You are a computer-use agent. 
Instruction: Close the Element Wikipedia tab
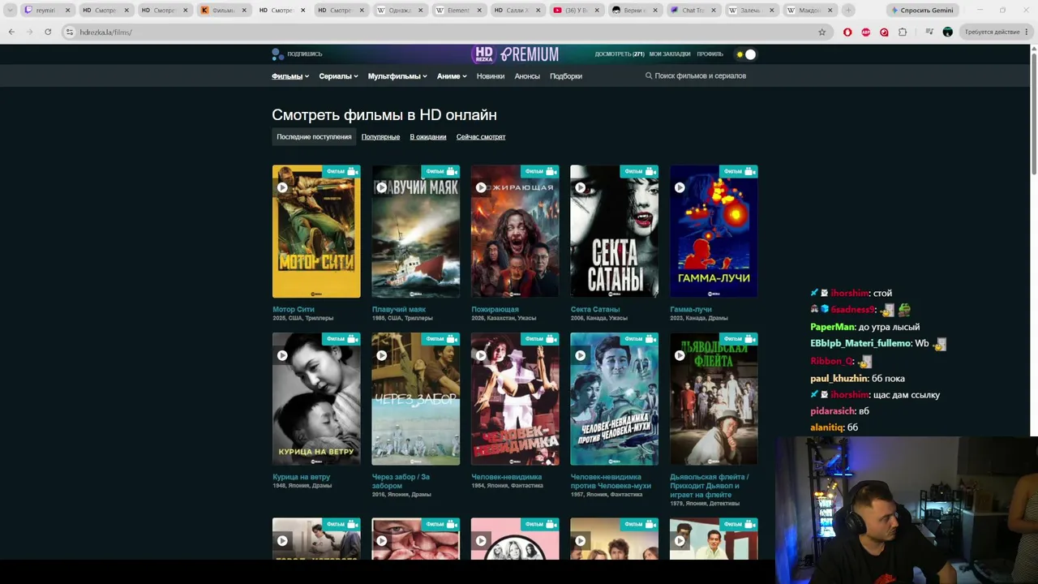(x=478, y=11)
